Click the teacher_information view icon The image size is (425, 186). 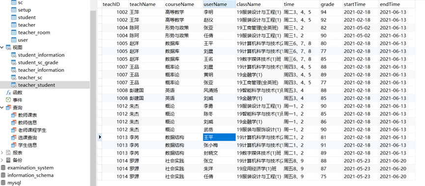pos(14,70)
